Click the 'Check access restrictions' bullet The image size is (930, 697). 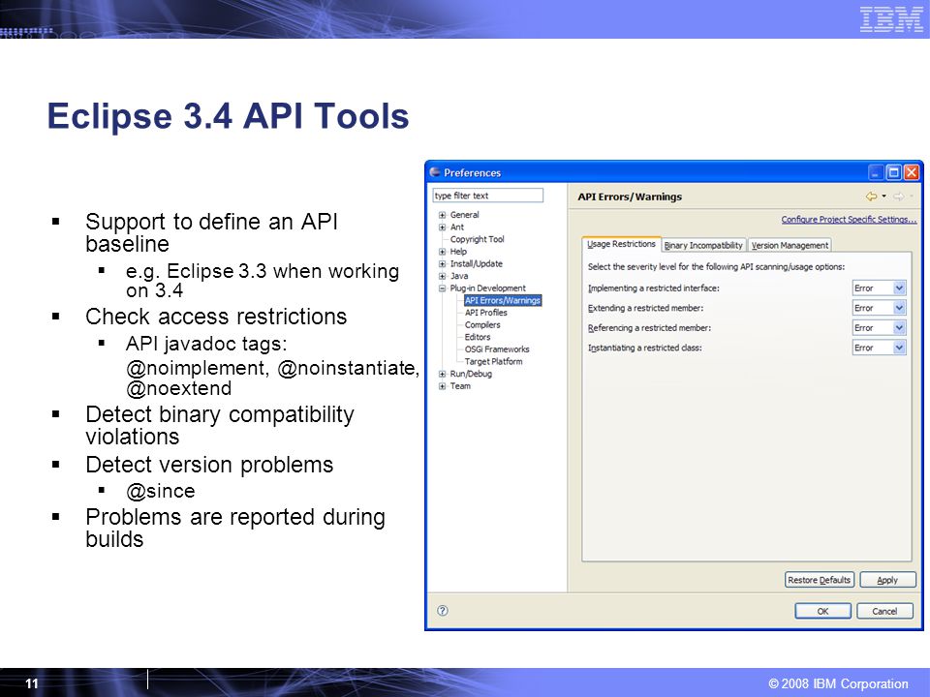[216, 317]
